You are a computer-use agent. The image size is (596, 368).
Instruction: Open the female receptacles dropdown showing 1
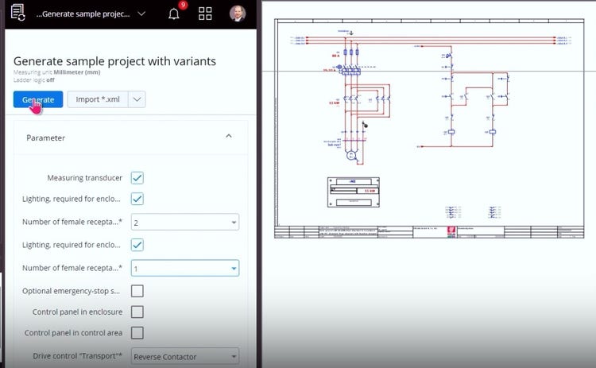click(185, 269)
